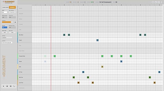Pause playback with the pause button
Viewport: 164px width, 91px height.
point(11,86)
